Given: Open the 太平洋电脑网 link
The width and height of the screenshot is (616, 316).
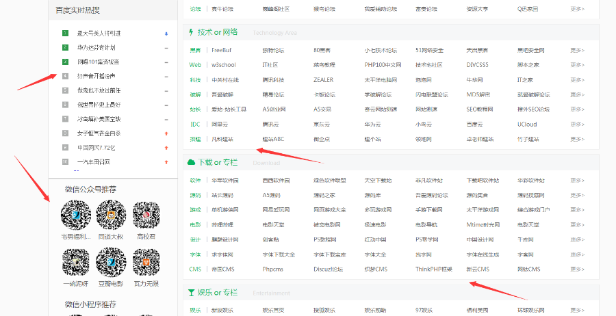Looking at the screenshot, I should pos(381,80).
